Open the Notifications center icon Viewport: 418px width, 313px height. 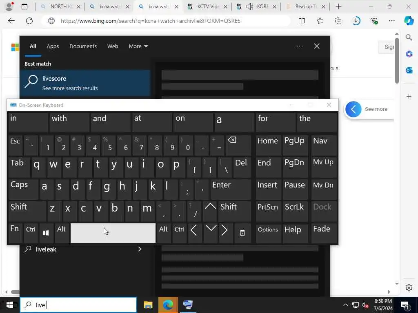coord(405,305)
